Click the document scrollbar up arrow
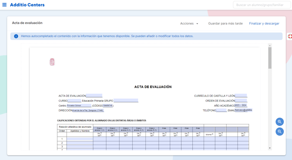This screenshot has height=160, width=292. (270, 45)
